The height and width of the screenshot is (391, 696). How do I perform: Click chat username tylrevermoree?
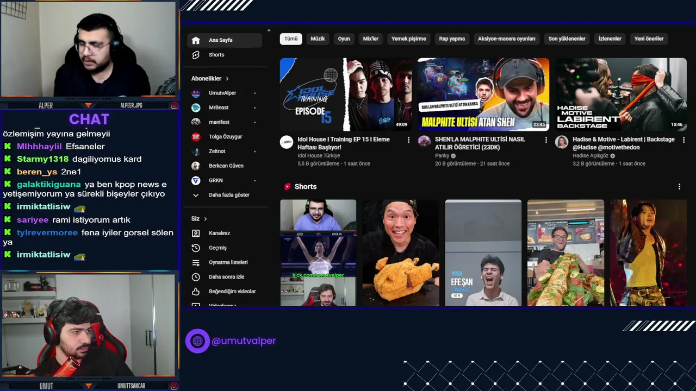point(47,232)
